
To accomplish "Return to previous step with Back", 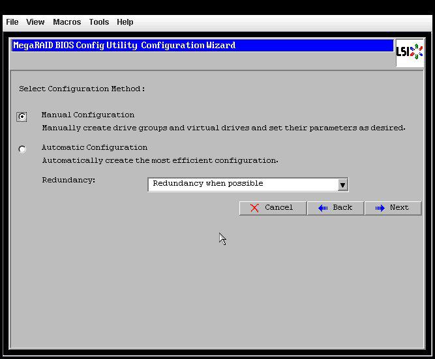I will [335, 208].
